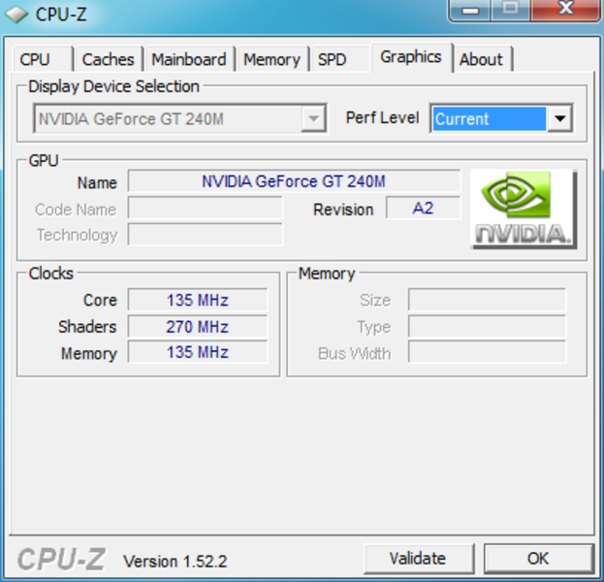Go to the Mainboard tab
Viewport: 604px width, 582px height.
click(189, 59)
